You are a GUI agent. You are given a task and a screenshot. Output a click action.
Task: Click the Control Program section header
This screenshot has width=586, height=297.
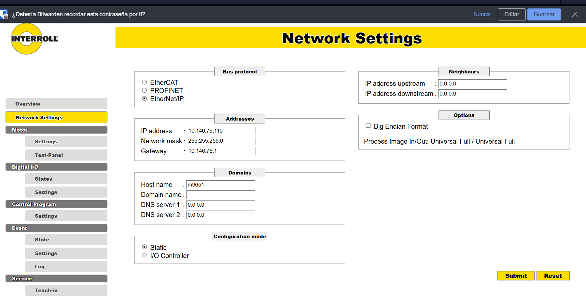click(x=56, y=204)
